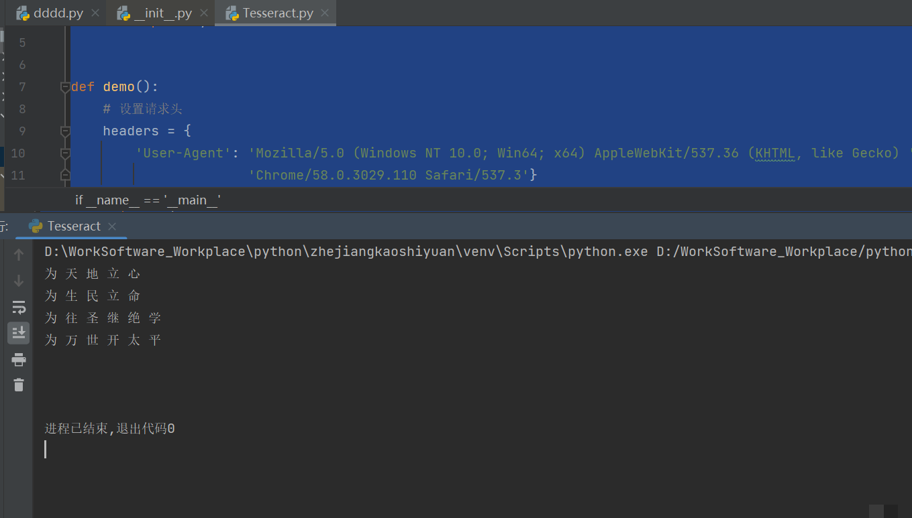The image size is (912, 518).
Task: Click the up arrow in Run toolbar
Action: pyautogui.click(x=19, y=254)
